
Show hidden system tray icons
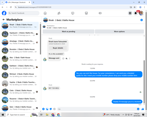123,115
